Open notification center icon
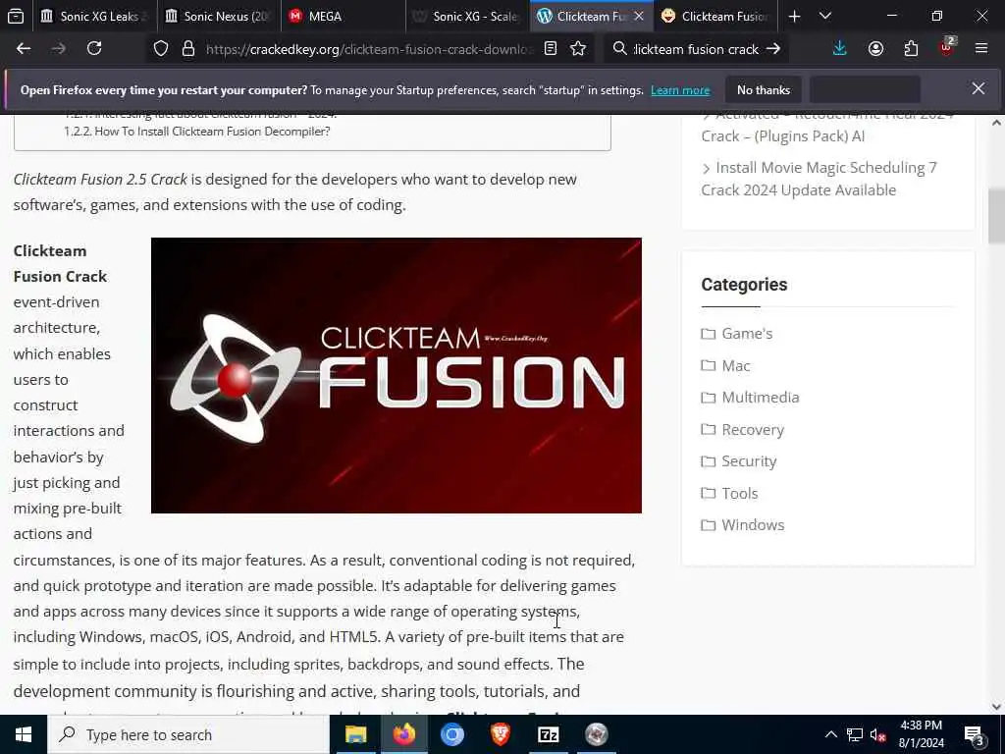Image resolution: width=1005 pixels, height=754 pixels. coord(975,735)
